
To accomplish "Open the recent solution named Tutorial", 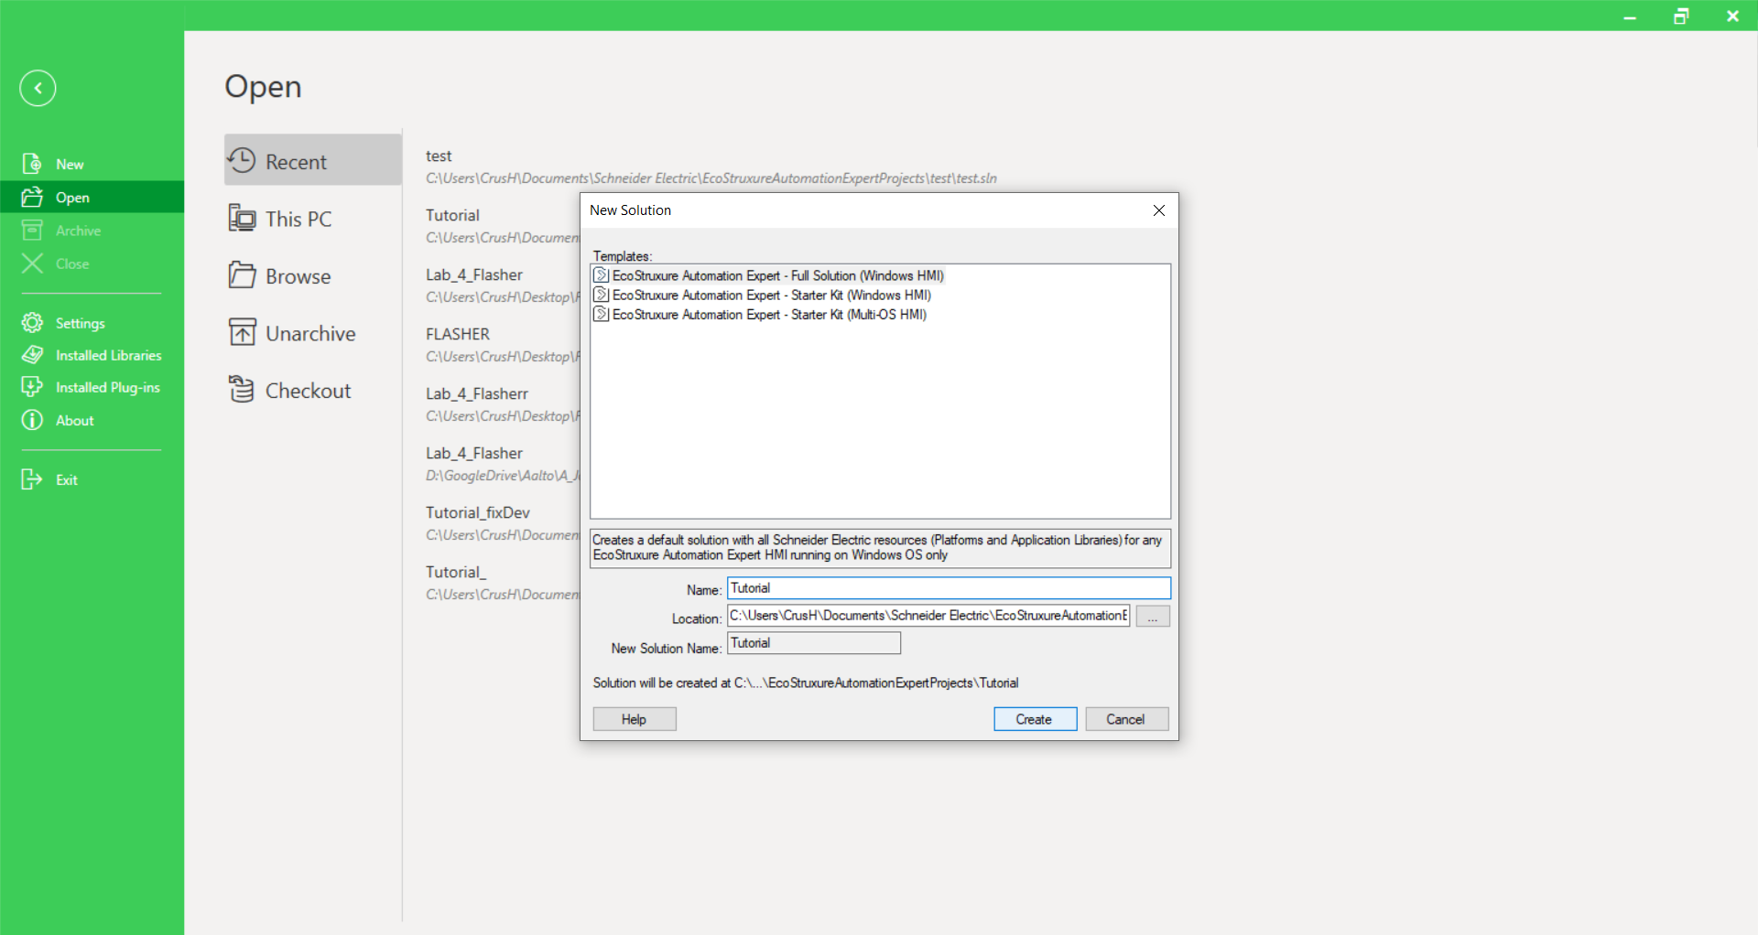I will [452, 216].
